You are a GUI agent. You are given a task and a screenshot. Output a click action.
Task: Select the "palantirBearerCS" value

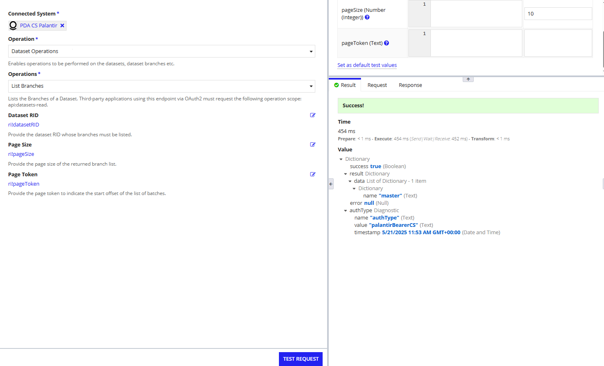pos(393,225)
